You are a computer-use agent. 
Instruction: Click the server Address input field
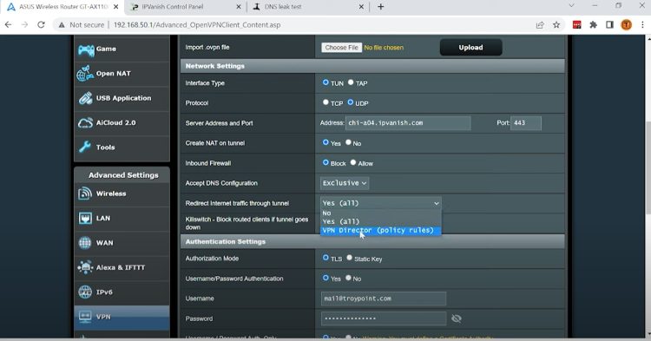pyautogui.click(x=408, y=123)
